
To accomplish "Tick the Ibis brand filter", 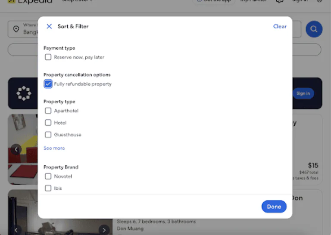I will tap(48, 188).
